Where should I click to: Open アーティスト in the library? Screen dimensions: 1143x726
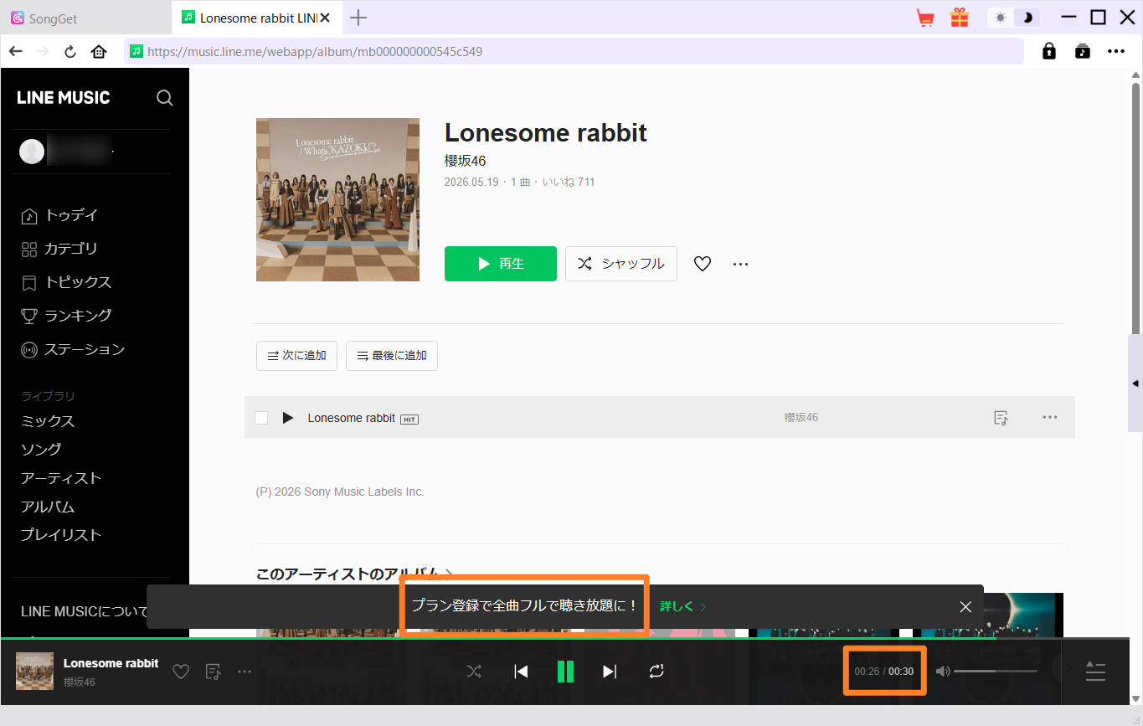61,478
